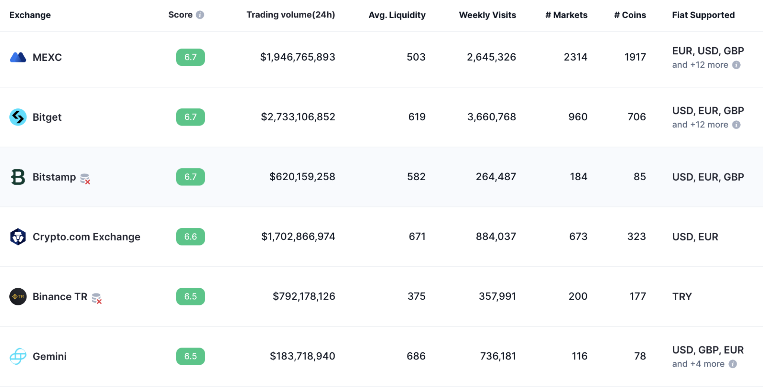Sort by # Markets column header
This screenshot has width=763, height=387.
click(x=566, y=15)
